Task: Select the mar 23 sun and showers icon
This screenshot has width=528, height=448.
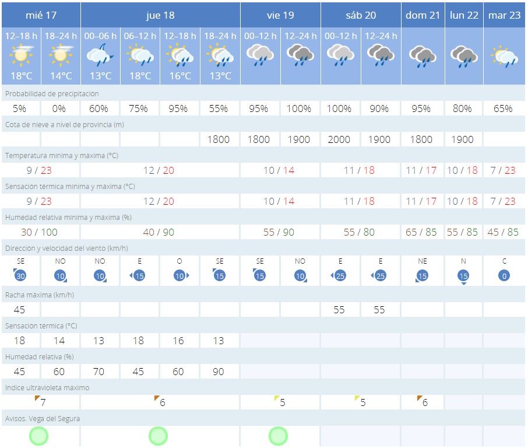Action: pyautogui.click(x=504, y=56)
